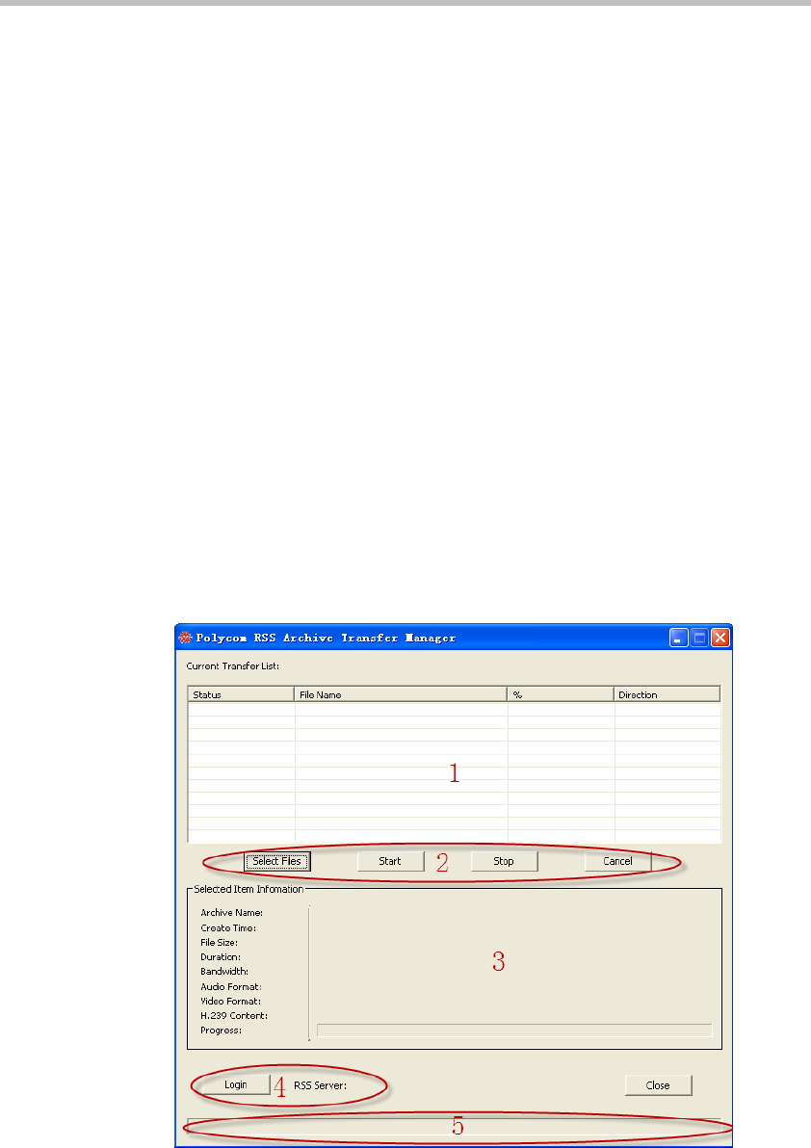
Task: Click the Bandwidth label
Action: point(224,972)
